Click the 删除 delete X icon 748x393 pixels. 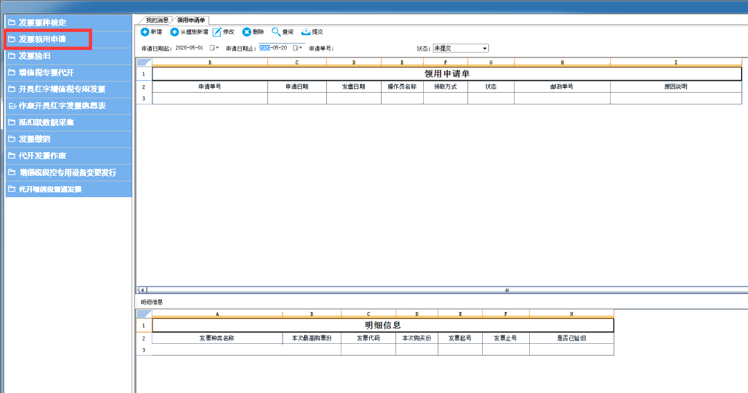pos(247,32)
